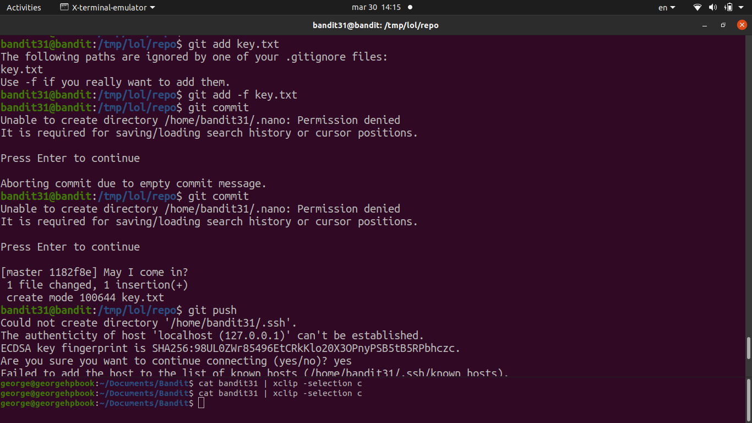The width and height of the screenshot is (752, 423).
Task: Restore down the terminal window
Action: click(723, 25)
